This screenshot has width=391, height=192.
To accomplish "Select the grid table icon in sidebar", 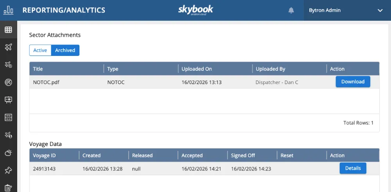I will coord(9,30).
